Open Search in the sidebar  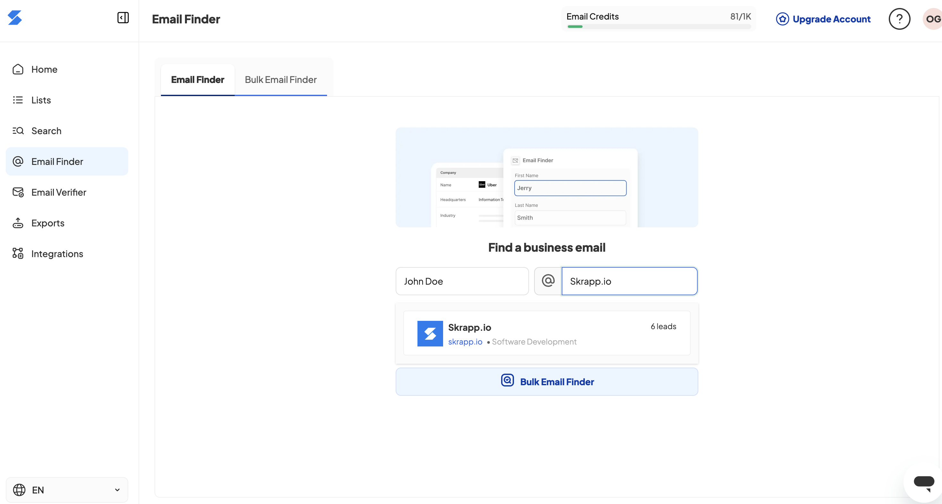67,131
